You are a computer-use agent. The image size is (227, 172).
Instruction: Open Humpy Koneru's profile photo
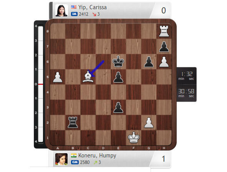coord(61,159)
